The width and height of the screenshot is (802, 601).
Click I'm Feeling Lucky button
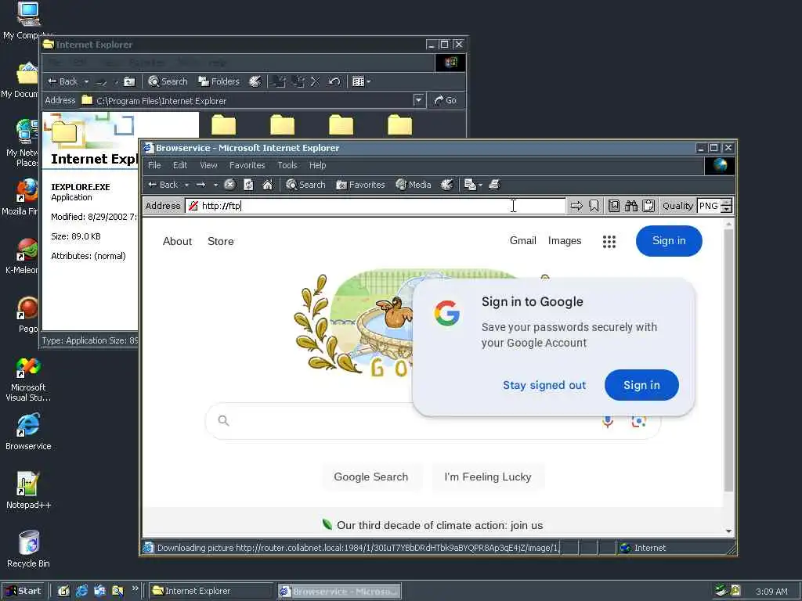487,477
